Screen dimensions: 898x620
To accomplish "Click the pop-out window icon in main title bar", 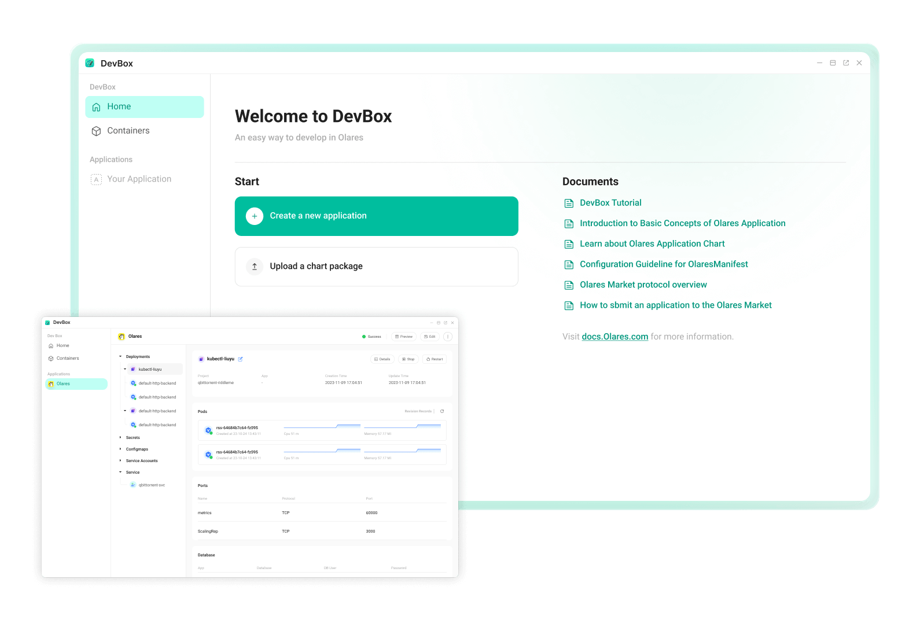I will pos(846,63).
